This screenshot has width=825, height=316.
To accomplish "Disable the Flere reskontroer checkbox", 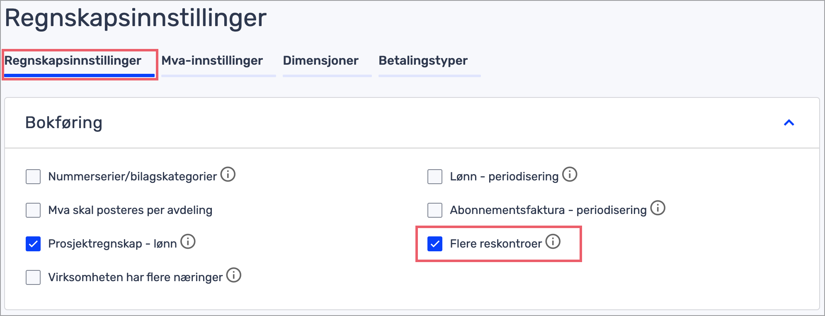I will point(435,244).
